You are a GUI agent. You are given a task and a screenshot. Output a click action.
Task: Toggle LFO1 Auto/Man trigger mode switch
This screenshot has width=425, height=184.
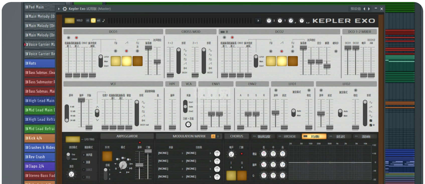[x=293, y=113]
